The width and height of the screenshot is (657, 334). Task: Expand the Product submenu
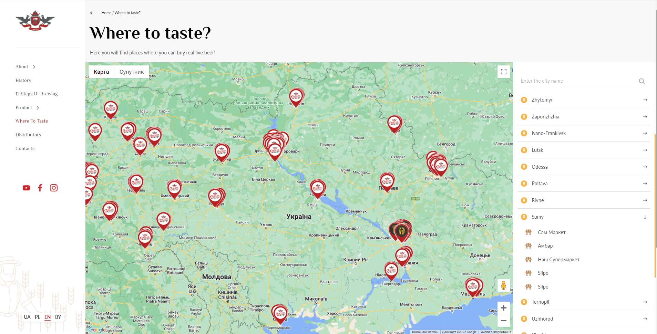[38, 108]
